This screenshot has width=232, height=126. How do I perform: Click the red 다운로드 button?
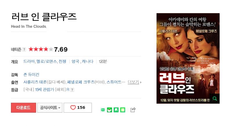pyautogui.click(x=23, y=108)
